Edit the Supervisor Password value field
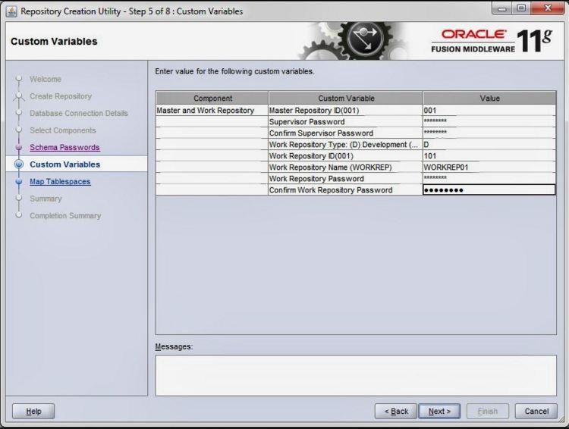This screenshot has height=429, width=569. click(x=489, y=121)
